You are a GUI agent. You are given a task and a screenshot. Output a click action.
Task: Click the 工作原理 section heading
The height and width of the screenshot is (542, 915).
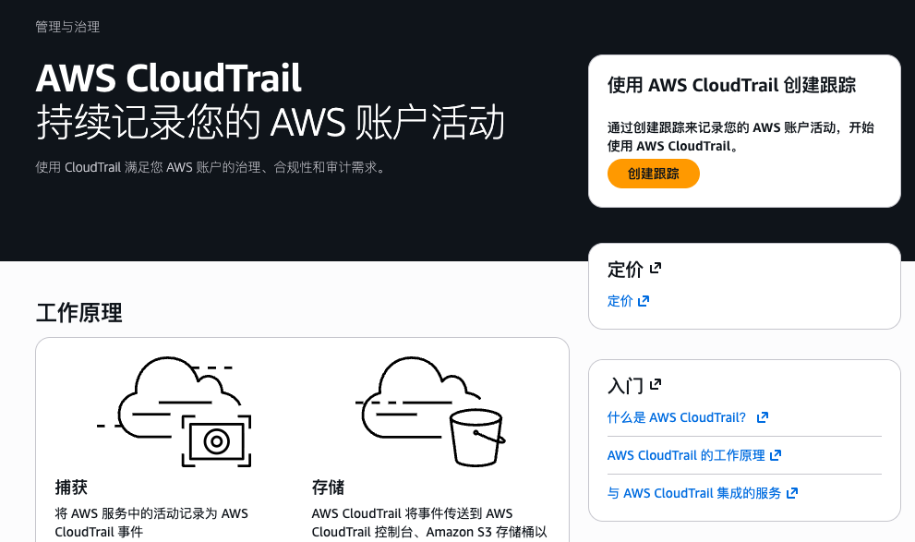78,313
